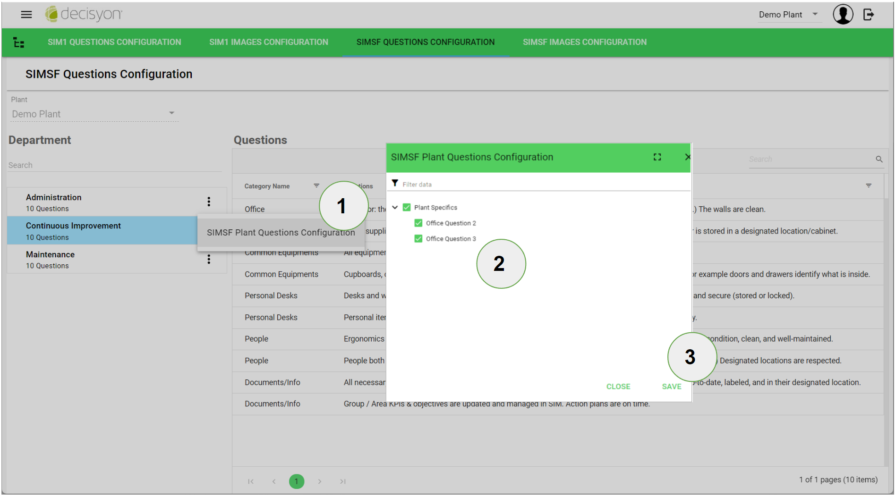Go to the previous page
This screenshot has width=896, height=496.
(274, 481)
